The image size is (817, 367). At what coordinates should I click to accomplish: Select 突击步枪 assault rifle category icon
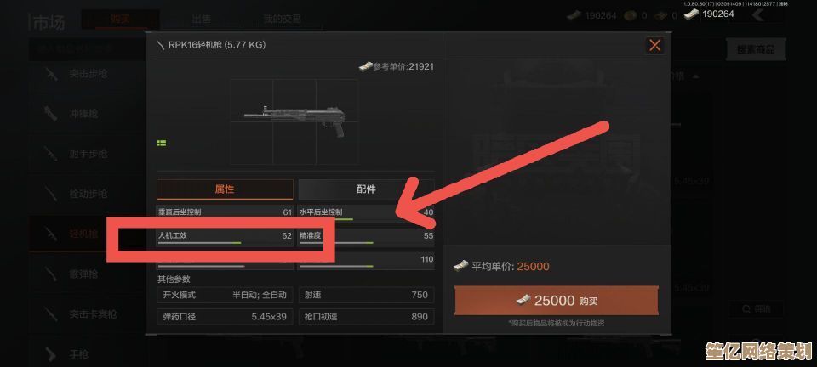(51, 75)
